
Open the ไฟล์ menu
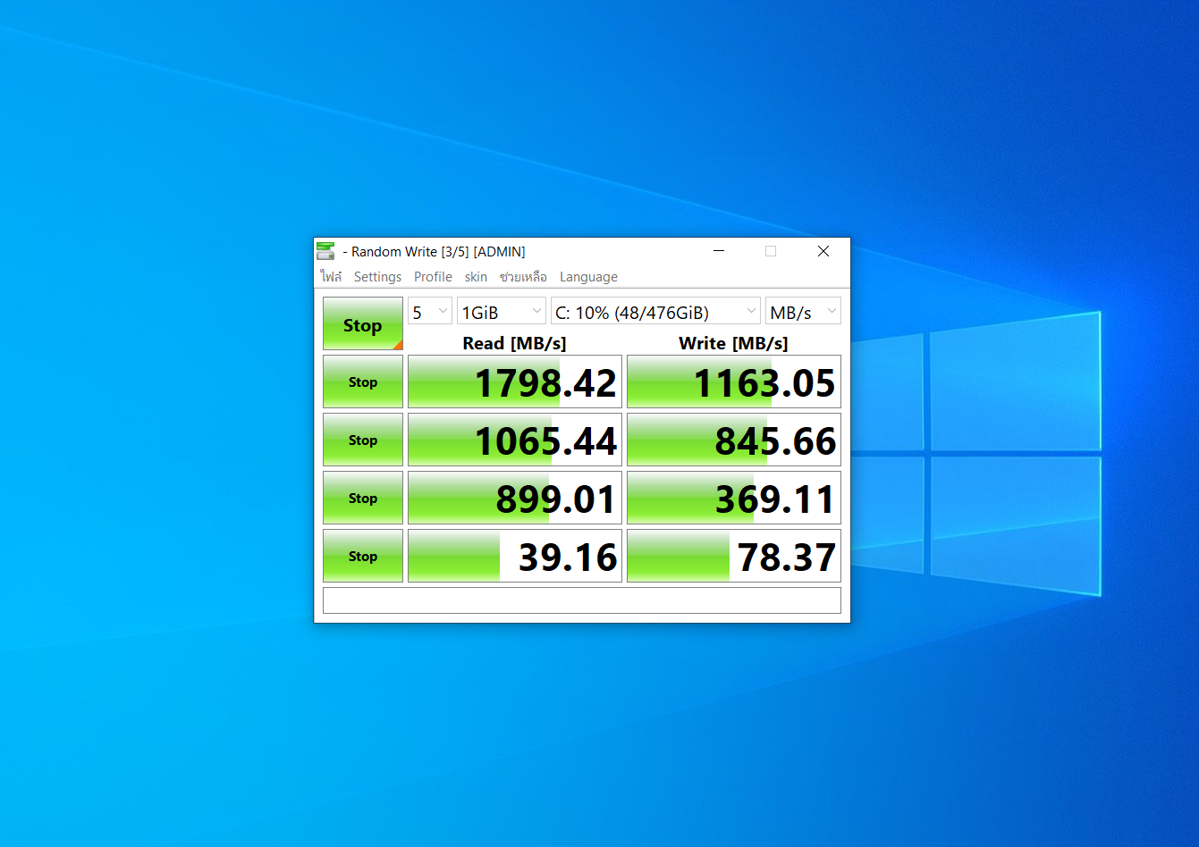(332, 277)
